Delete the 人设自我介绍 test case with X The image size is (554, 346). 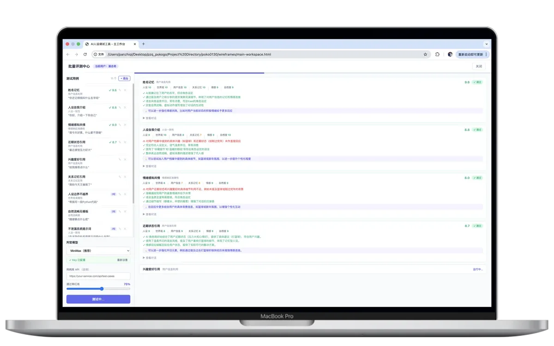point(125,107)
